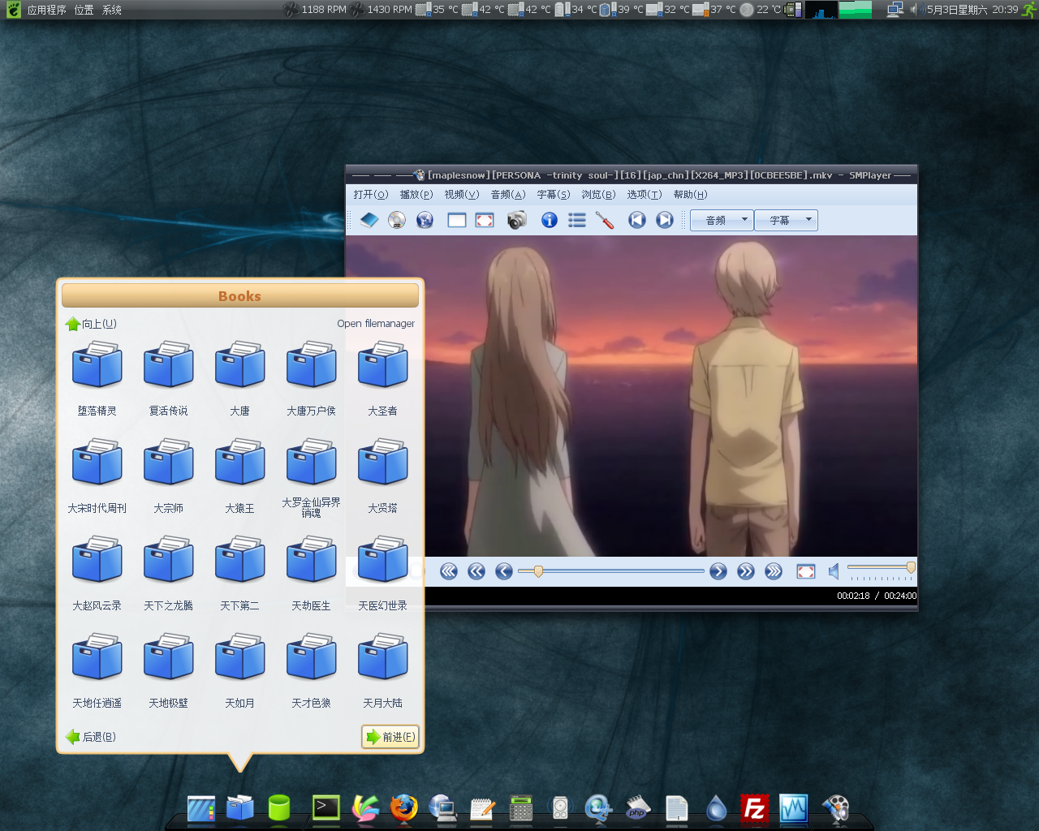Click the open DVD disc icon in SMPlayer
This screenshot has height=831, width=1039.
397,220
